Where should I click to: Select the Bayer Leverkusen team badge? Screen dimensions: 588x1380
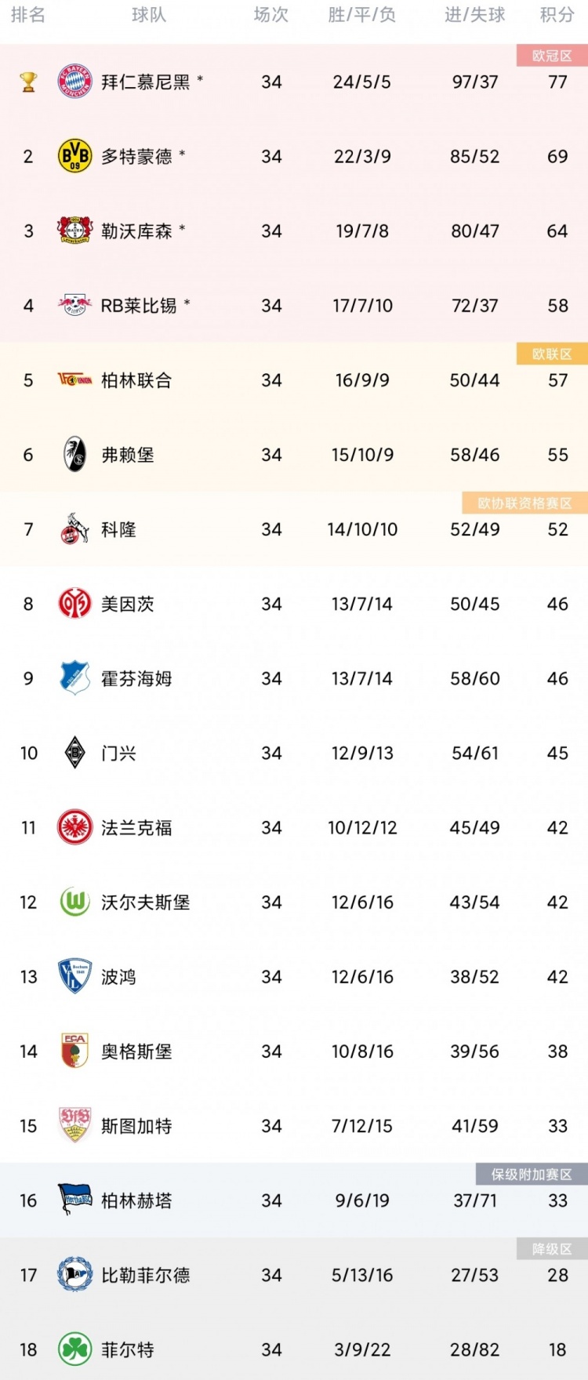75,231
